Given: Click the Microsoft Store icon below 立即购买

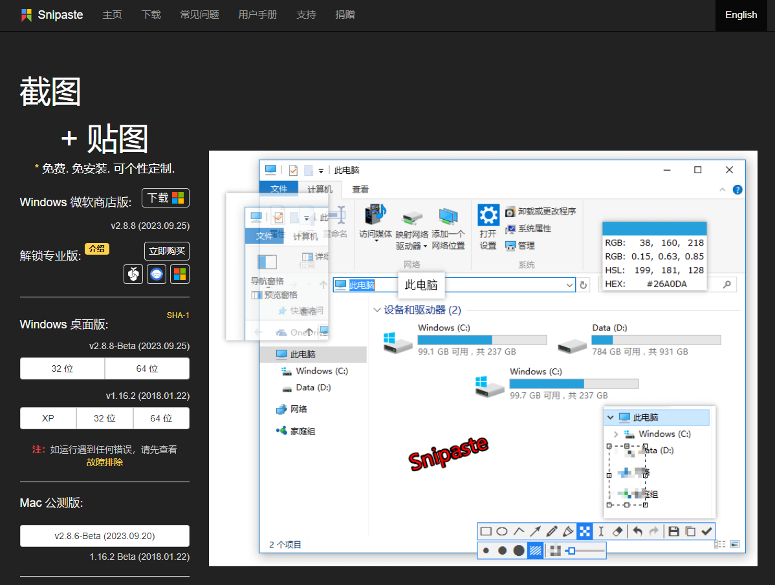Looking at the screenshot, I should tap(180, 274).
